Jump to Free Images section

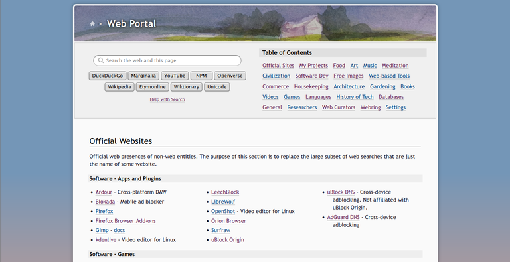(x=349, y=76)
